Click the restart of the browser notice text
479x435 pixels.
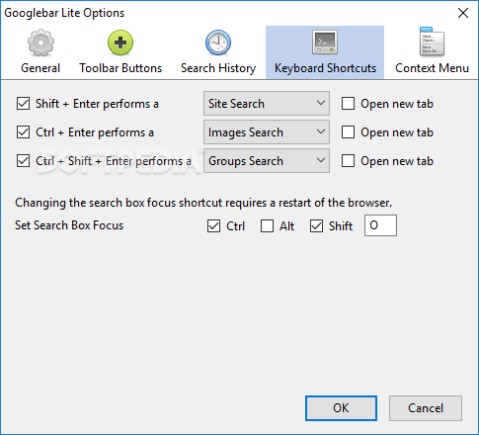tap(203, 203)
